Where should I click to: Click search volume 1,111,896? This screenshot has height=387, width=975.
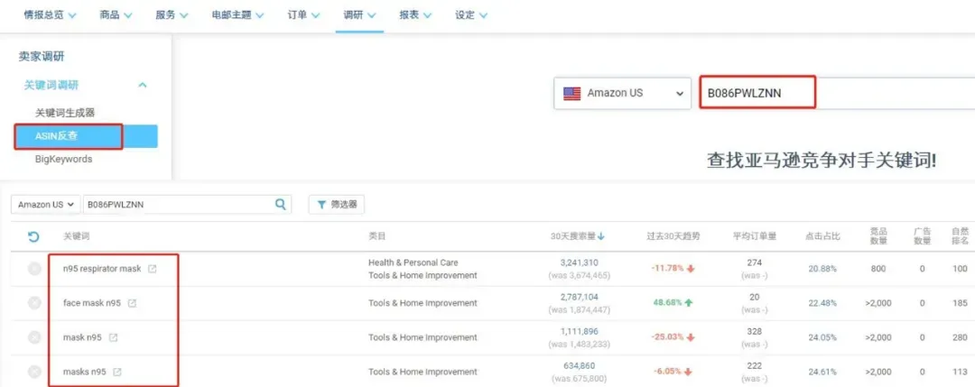pyautogui.click(x=579, y=331)
